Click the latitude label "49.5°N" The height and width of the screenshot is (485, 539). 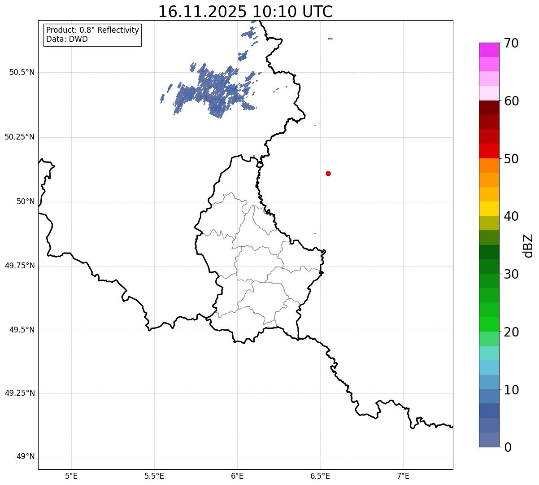(x=22, y=330)
